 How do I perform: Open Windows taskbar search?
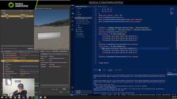tap(6, 97)
